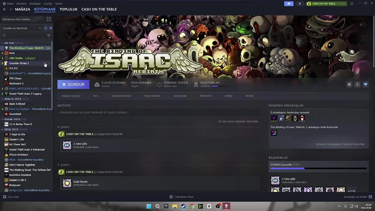This screenshot has height=211, width=375.
Task: Open the game settings gear icon
Action: coord(349,84)
